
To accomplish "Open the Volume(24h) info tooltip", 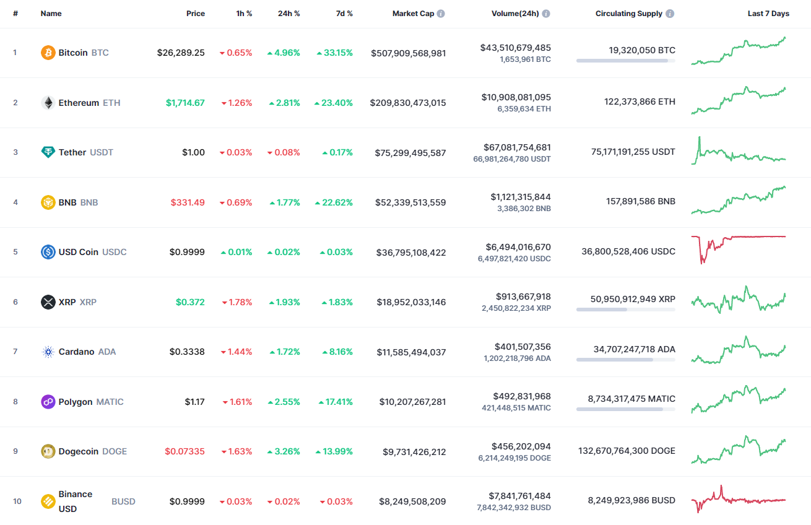I will pos(545,13).
